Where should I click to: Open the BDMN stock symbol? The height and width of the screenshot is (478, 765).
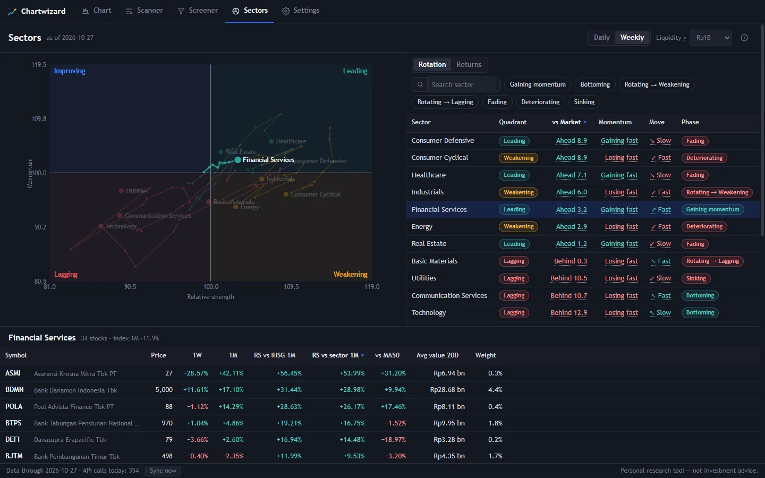(x=14, y=390)
